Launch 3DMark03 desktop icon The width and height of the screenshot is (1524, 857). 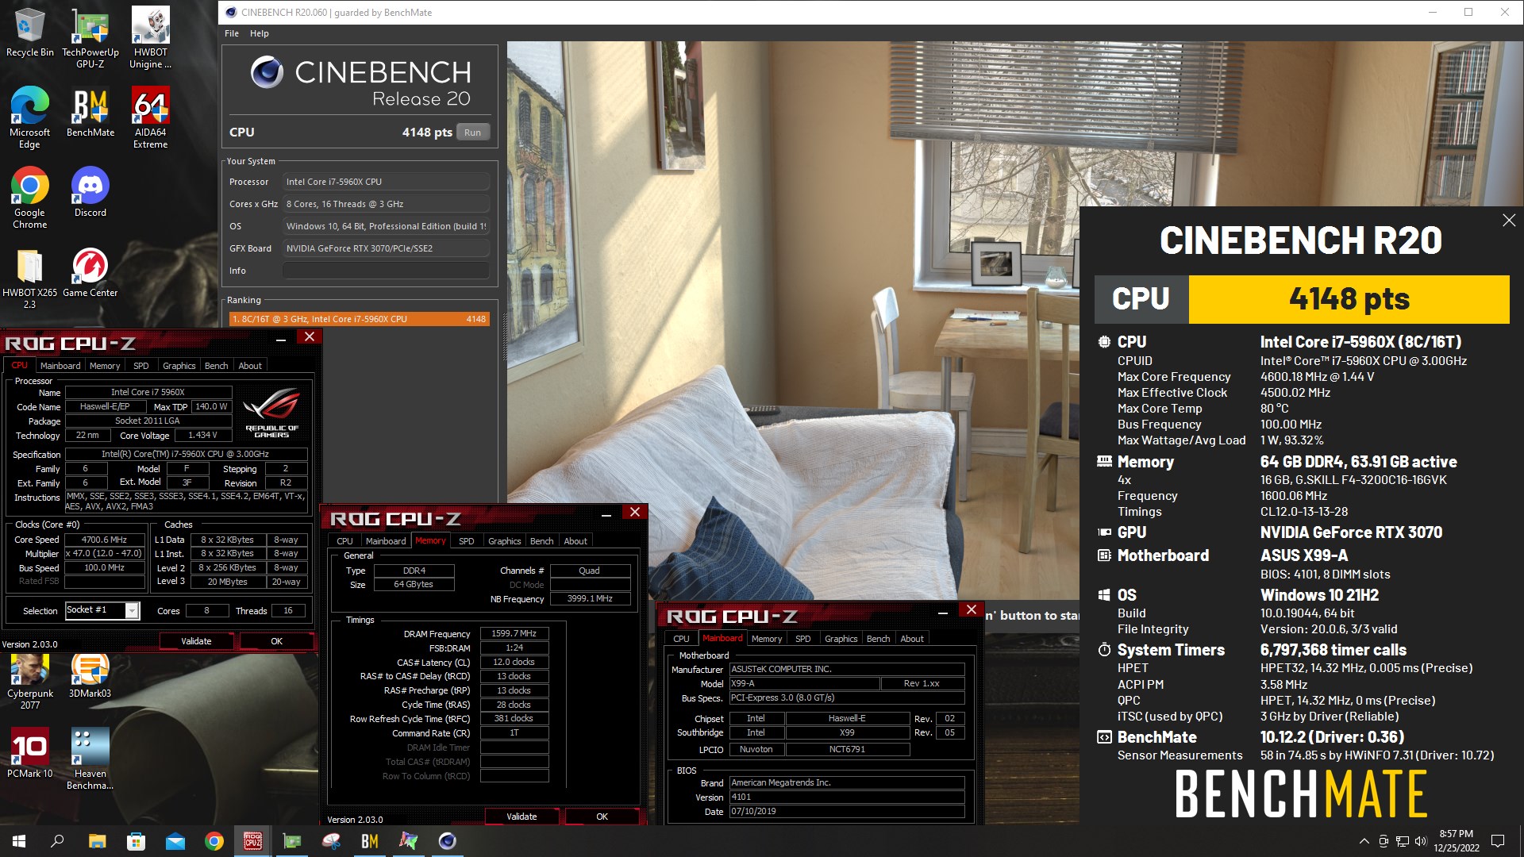(90, 675)
